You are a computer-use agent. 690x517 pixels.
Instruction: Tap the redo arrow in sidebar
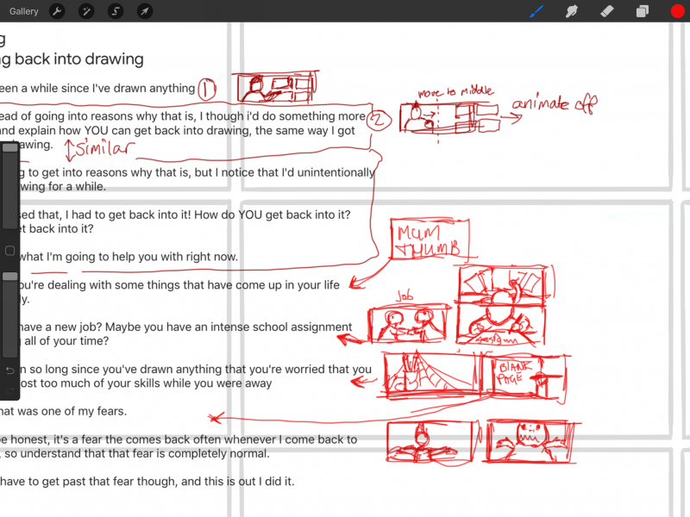tap(9, 392)
